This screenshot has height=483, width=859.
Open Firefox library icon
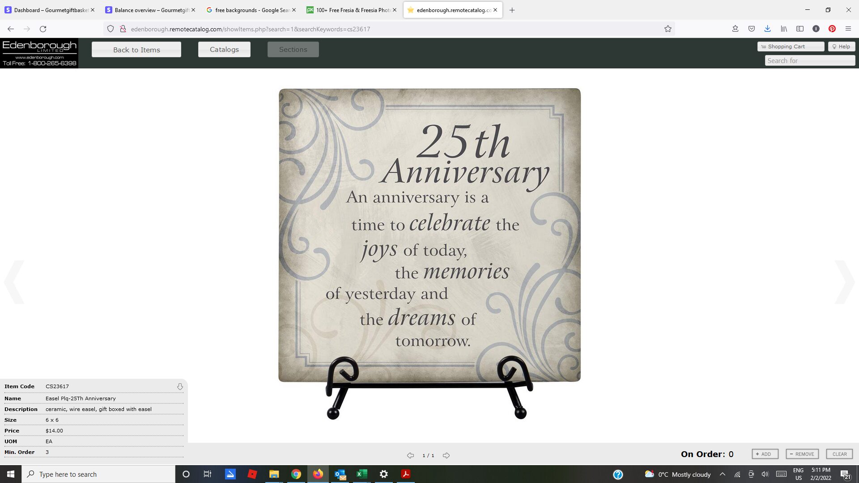784,29
